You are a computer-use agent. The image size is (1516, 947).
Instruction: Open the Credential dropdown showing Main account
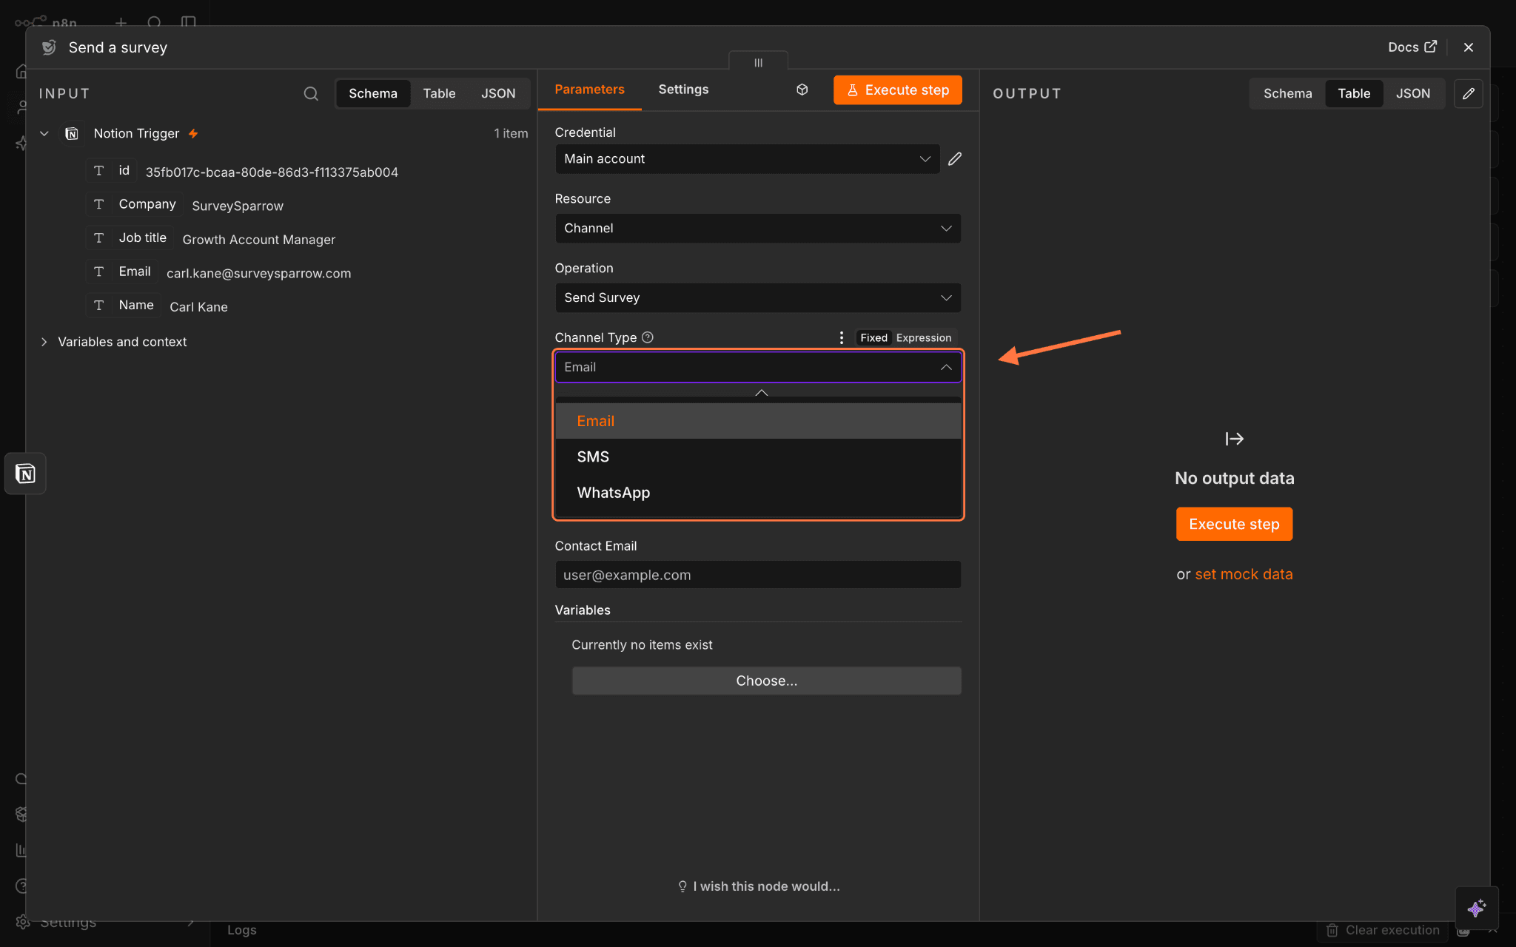point(748,159)
